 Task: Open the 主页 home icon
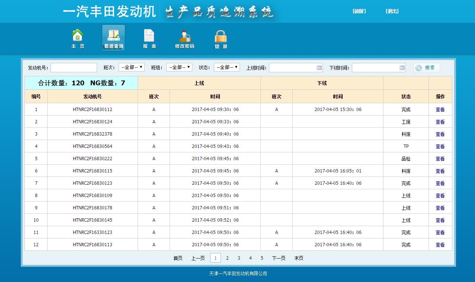coord(77,37)
